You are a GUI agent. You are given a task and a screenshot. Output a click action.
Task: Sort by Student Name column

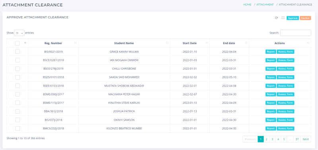124,43
